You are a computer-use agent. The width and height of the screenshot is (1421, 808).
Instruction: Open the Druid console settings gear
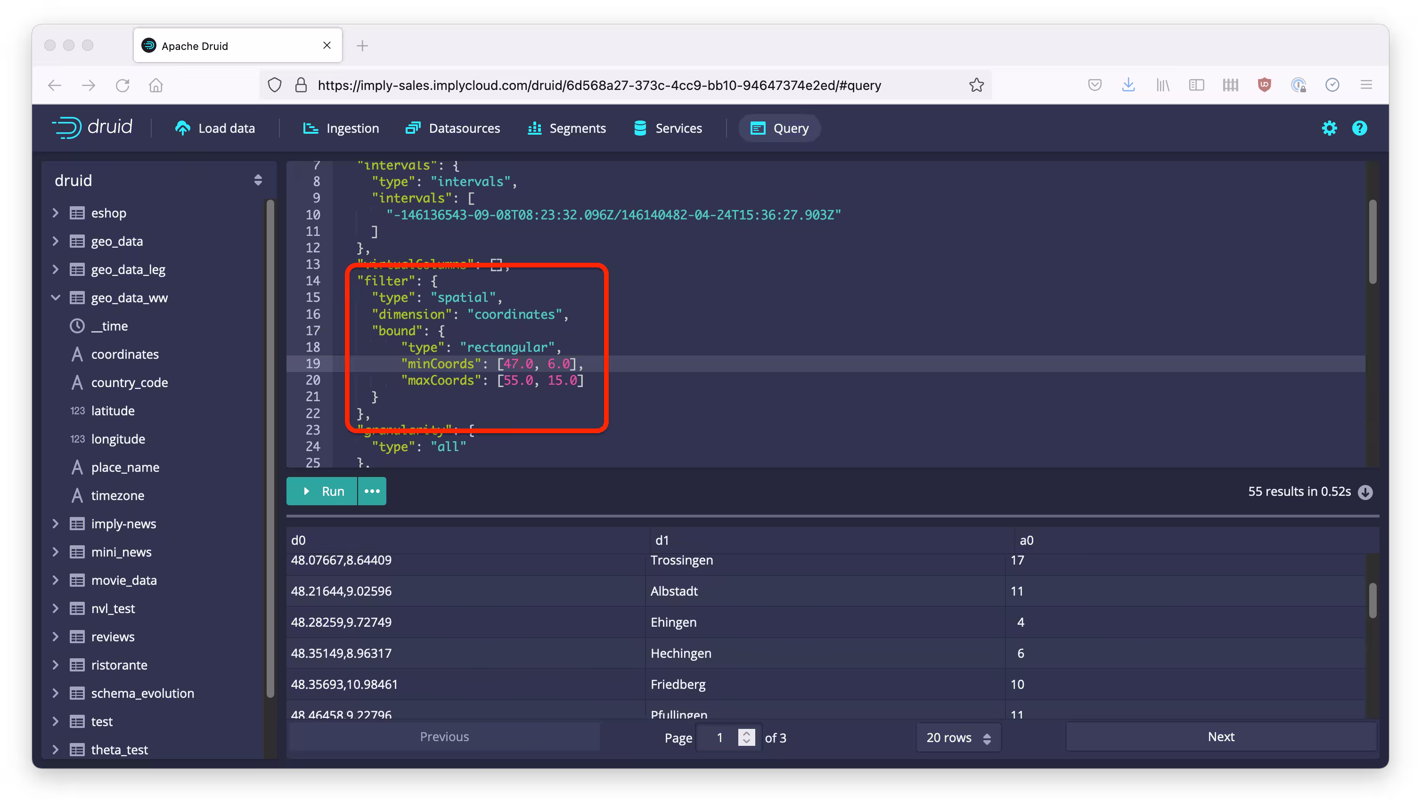[1330, 128]
